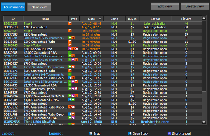Click lock icon for $100 Australian Special
Screen dimensions: 210x136
point(76,88)
